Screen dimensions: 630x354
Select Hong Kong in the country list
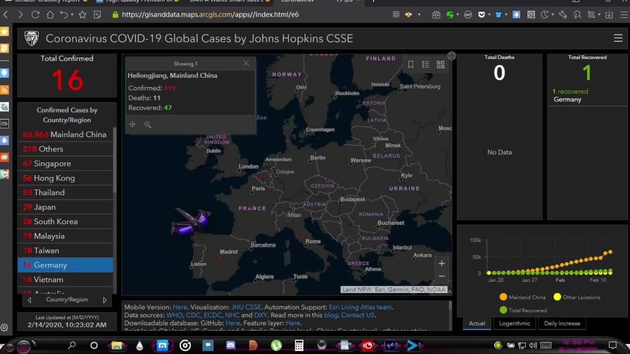pyautogui.click(x=65, y=178)
